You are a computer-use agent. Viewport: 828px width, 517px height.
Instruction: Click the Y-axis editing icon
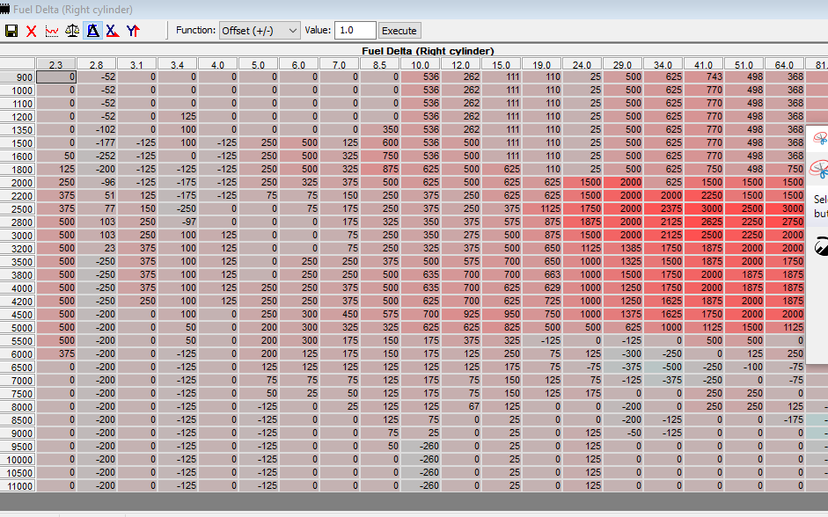[x=133, y=31]
